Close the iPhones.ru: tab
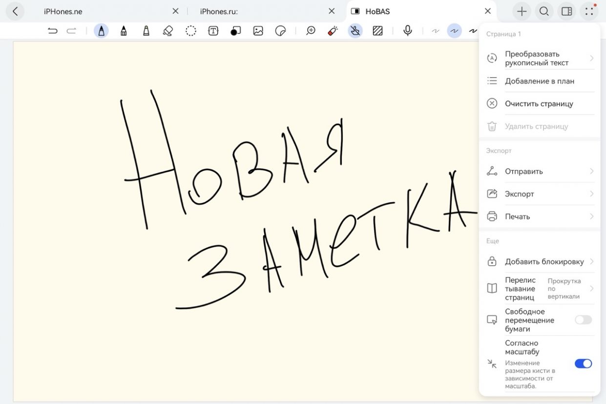606x404 pixels. tap(332, 11)
